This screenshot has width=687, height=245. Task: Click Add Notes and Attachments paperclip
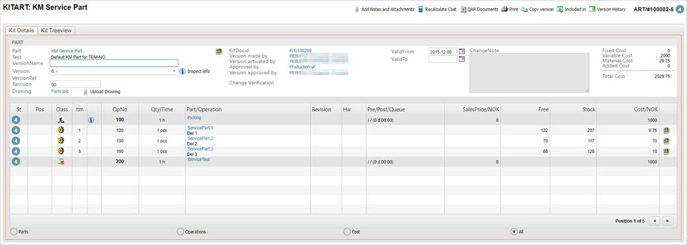pos(357,9)
